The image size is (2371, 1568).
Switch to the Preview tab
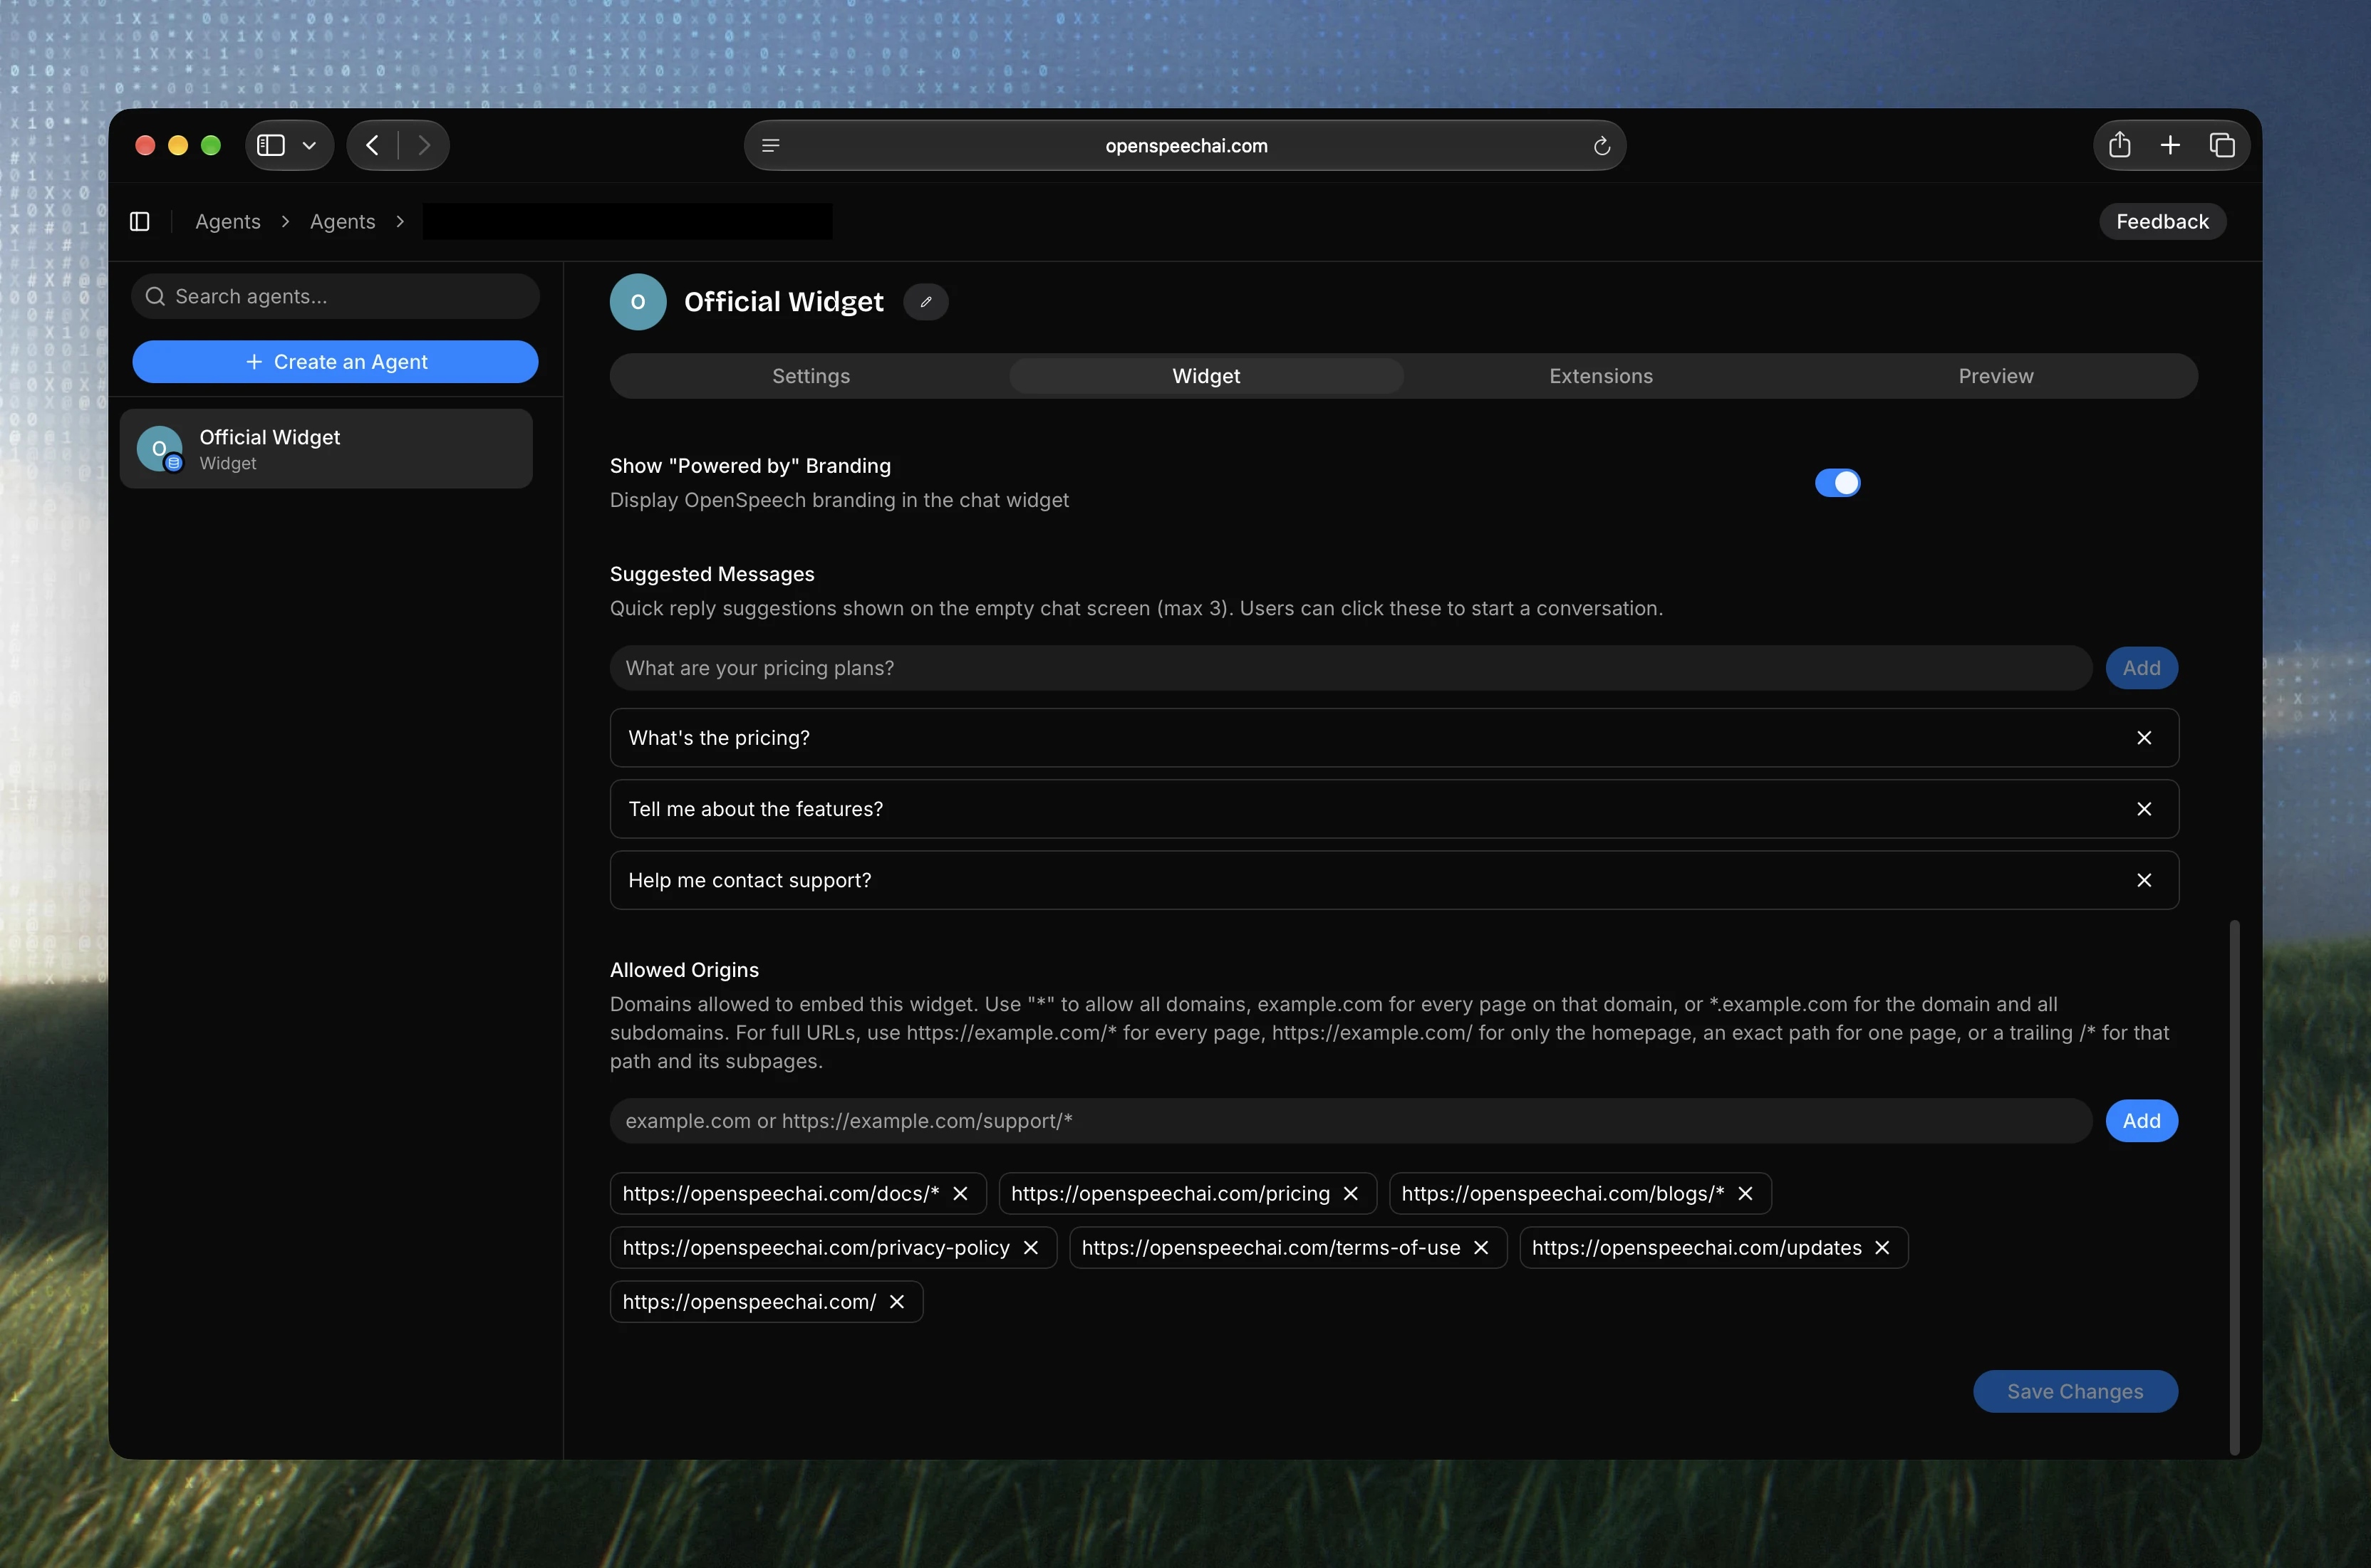pos(1996,376)
